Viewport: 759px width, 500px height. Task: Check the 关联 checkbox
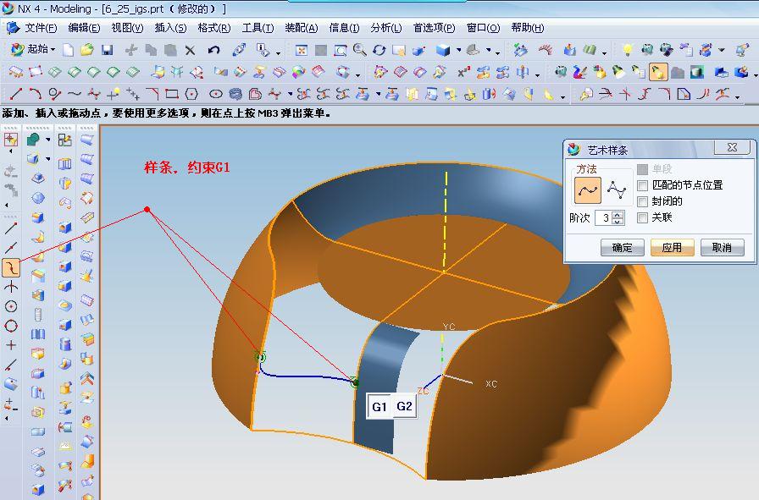point(642,217)
